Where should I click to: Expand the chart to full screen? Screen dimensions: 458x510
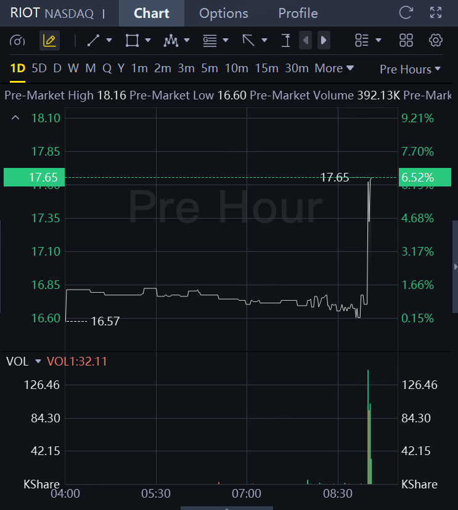click(x=436, y=13)
